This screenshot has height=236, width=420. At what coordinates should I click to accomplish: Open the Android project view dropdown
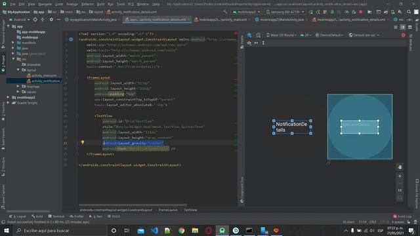pyautogui.click(x=19, y=20)
